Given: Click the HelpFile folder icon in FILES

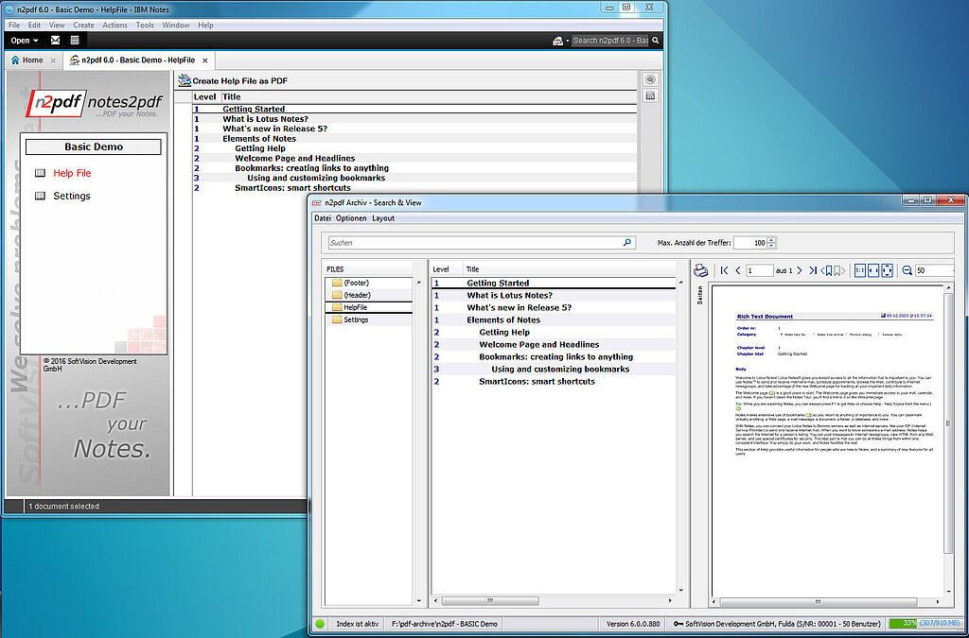Looking at the screenshot, I should (337, 307).
